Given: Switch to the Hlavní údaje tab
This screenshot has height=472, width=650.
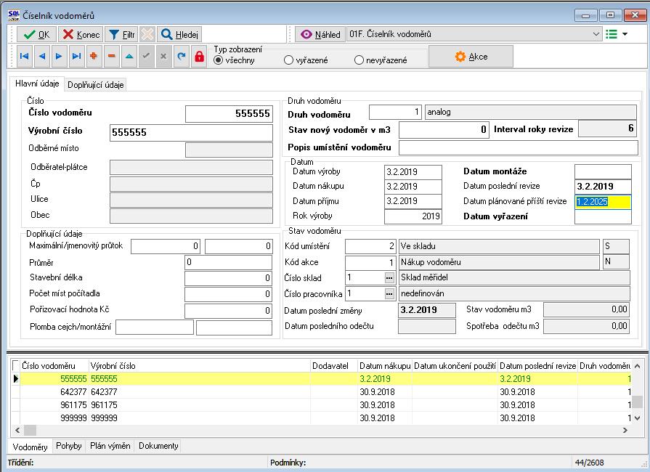Looking at the screenshot, I should click(37, 84).
